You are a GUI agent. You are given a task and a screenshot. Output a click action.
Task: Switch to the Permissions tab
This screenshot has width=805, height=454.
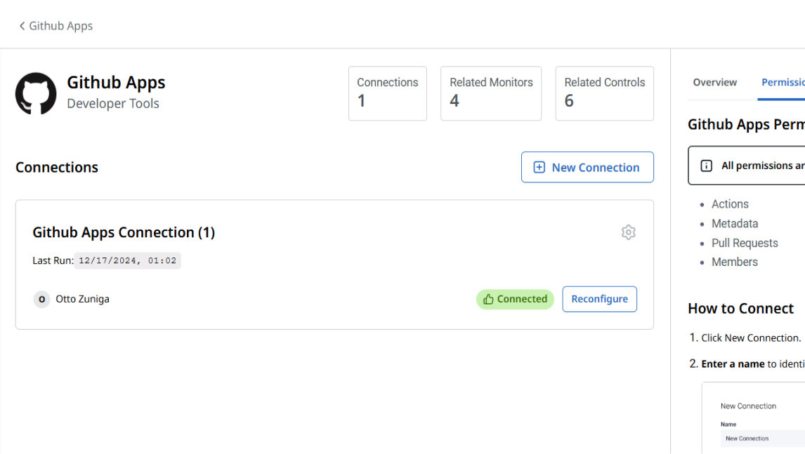pyautogui.click(x=783, y=83)
